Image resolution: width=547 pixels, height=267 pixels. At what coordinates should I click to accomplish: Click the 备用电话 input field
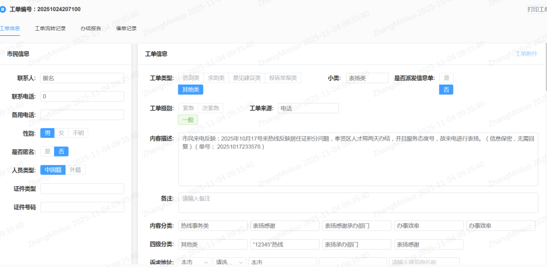click(82, 114)
